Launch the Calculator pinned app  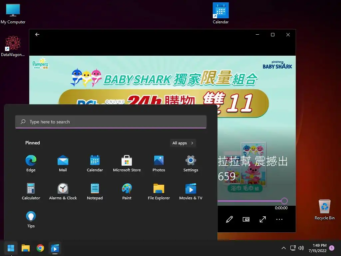tap(31, 192)
